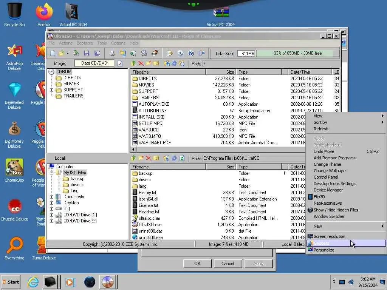This screenshot has width=387, height=290.
Task: Click the green Refresh icon in Local toolbar
Action: pyautogui.click(x=182, y=158)
